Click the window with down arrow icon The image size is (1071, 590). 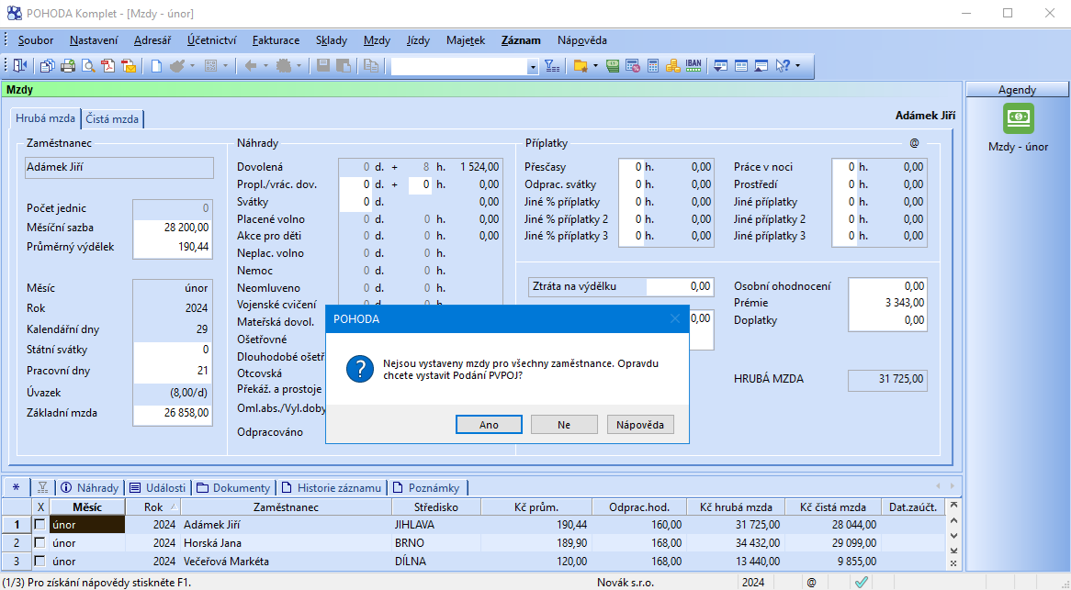tap(721, 65)
